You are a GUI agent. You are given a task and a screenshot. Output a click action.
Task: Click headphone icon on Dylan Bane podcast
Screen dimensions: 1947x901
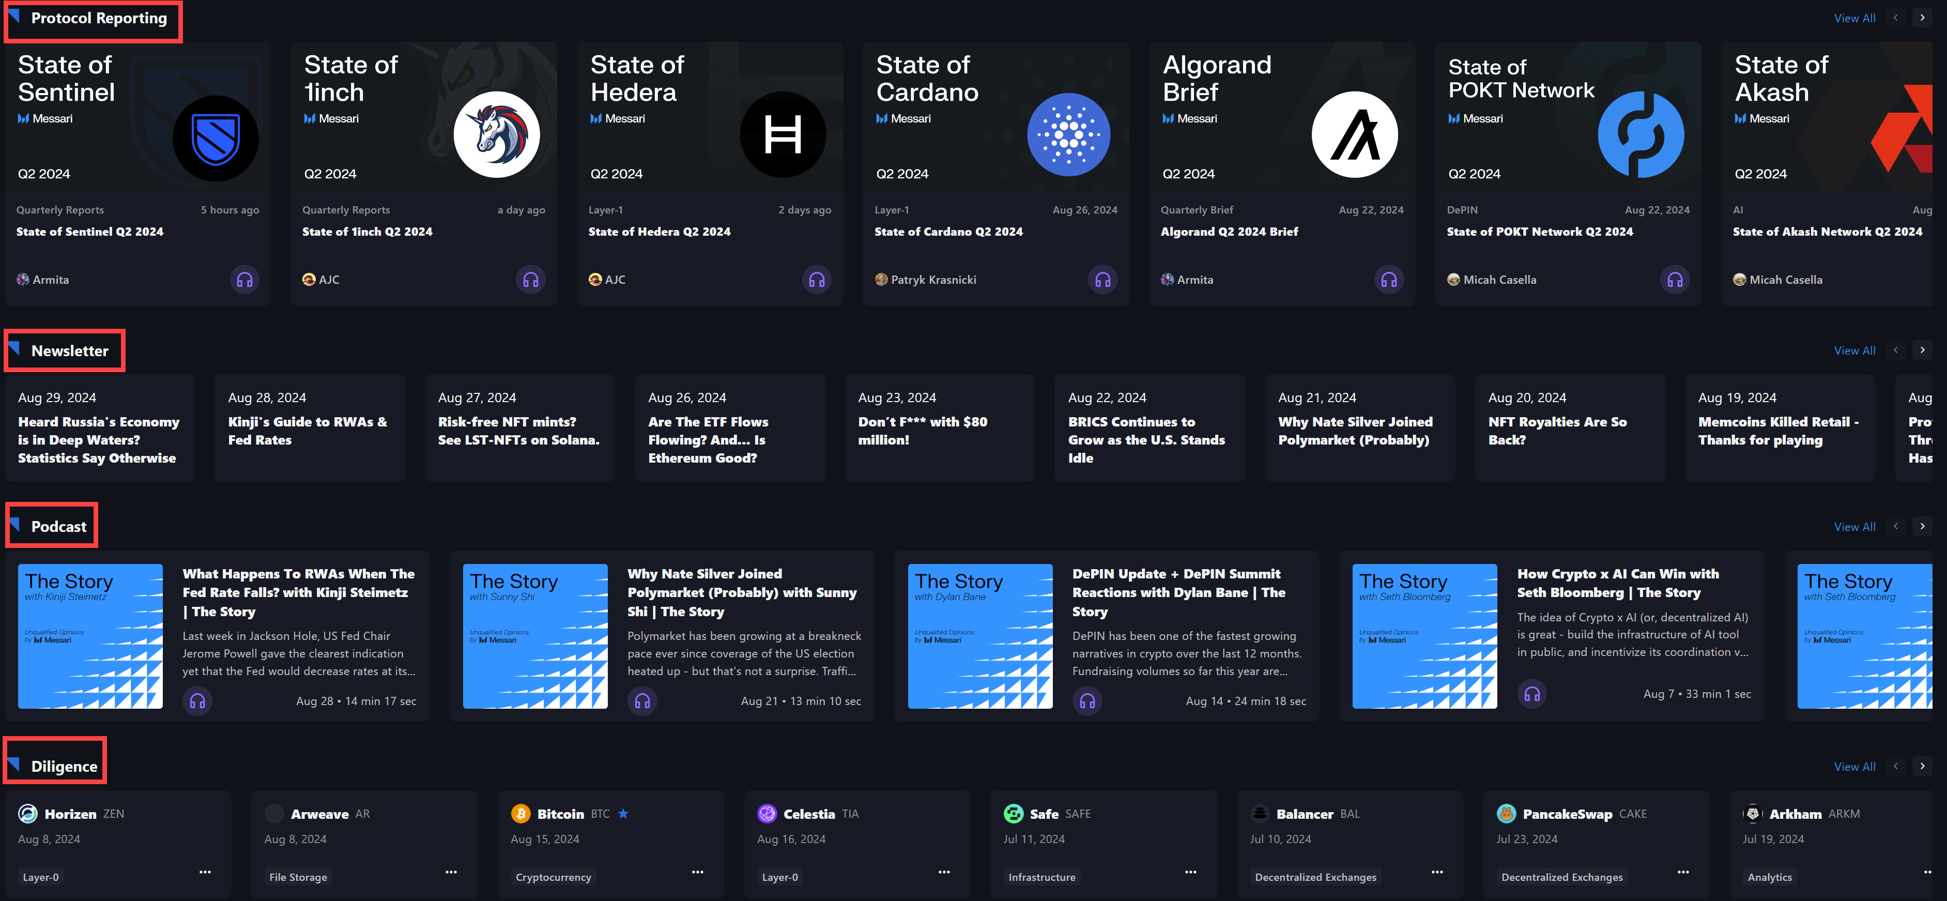[x=1087, y=701]
